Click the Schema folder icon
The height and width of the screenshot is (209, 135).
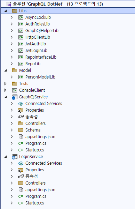tap(21, 130)
